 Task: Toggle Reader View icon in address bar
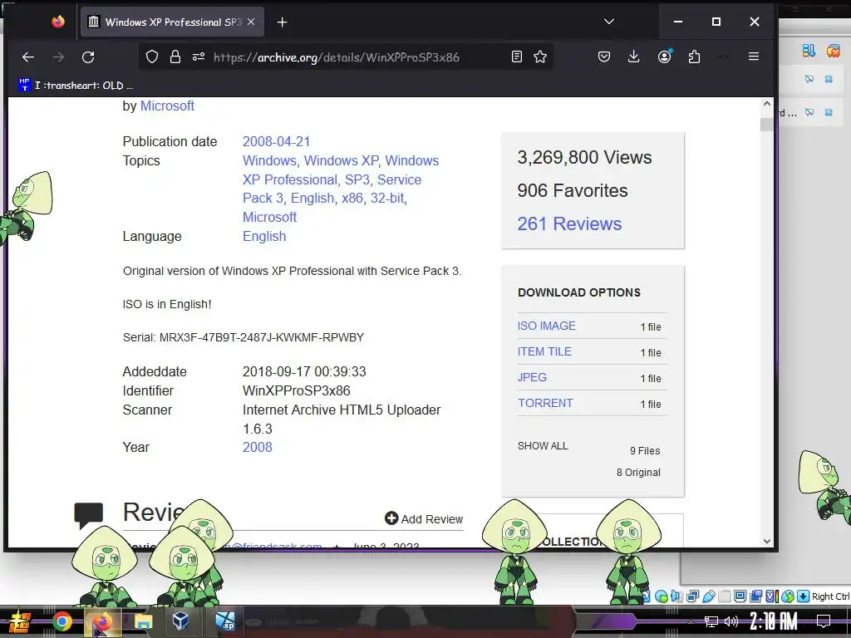517,56
